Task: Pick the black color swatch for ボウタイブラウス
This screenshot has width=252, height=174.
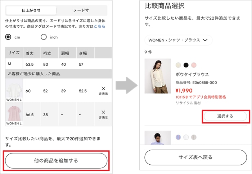Action: pos(186,65)
